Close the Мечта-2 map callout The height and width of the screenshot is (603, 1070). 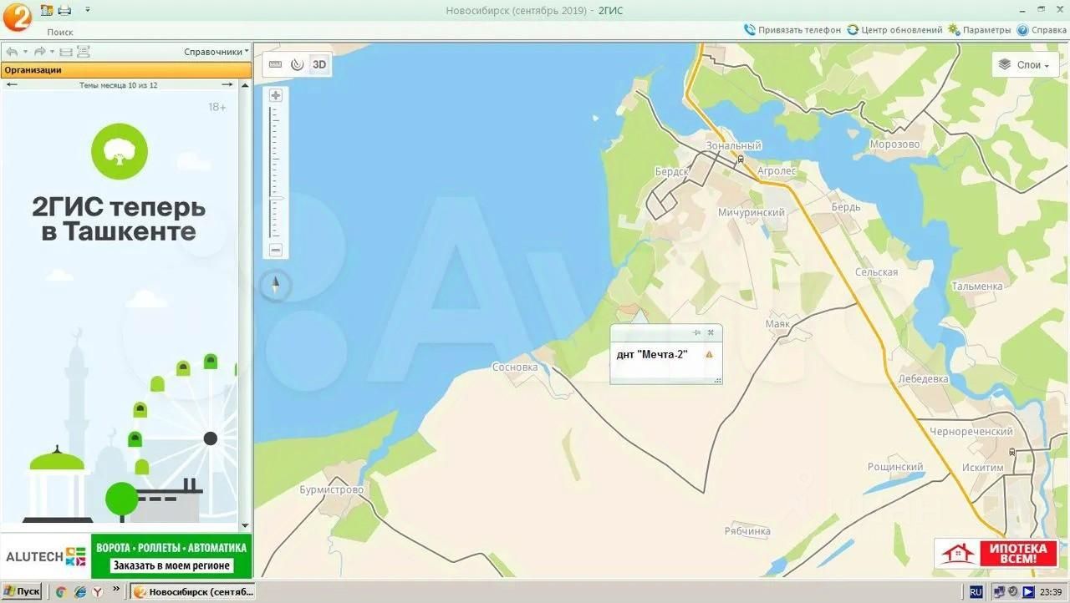pyautogui.click(x=711, y=332)
